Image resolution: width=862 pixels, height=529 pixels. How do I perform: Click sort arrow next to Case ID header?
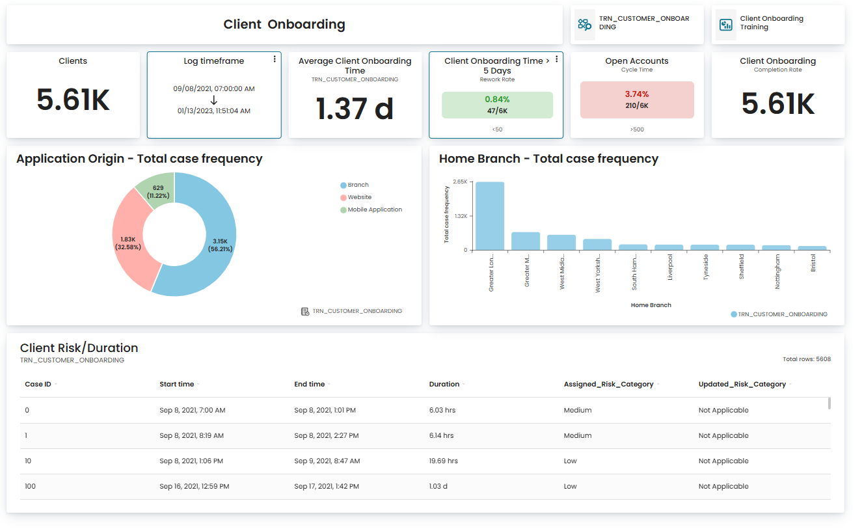(56, 385)
